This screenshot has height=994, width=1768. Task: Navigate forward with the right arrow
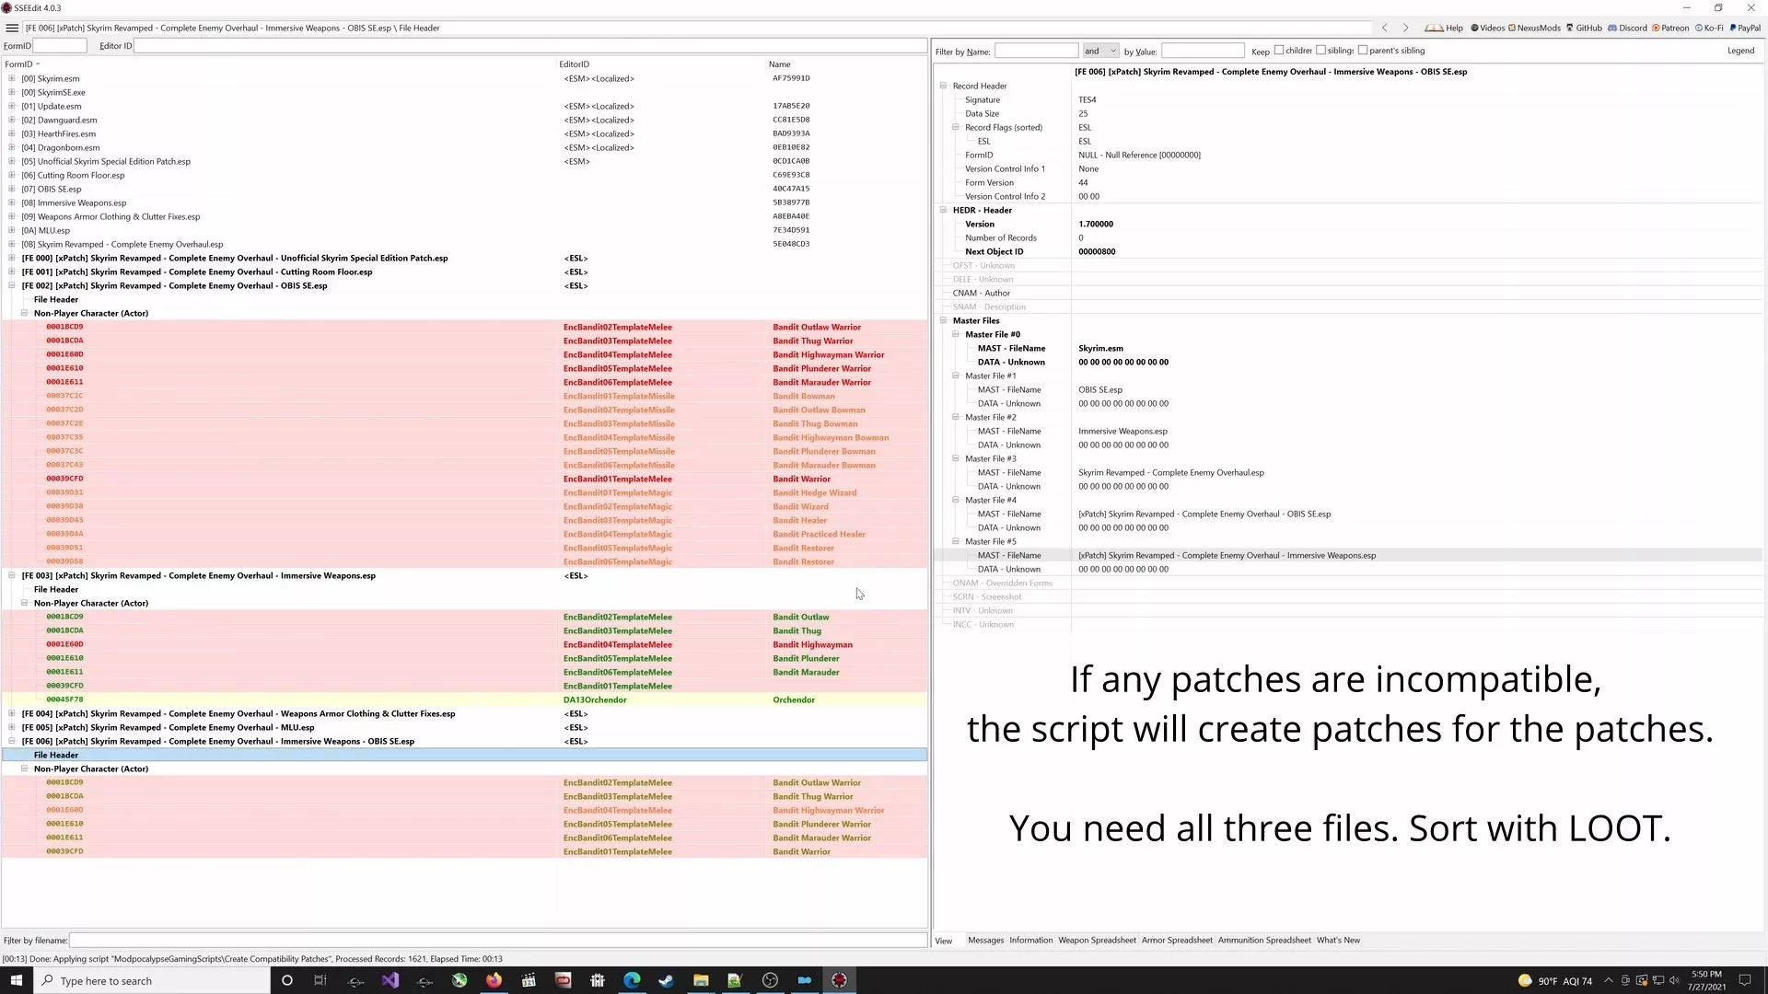click(x=1405, y=28)
